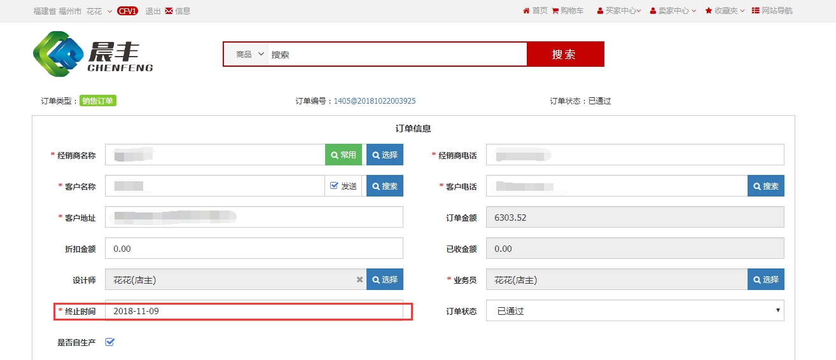Clear the designer field with the X icon
This screenshot has height=360, width=836.
359,280
